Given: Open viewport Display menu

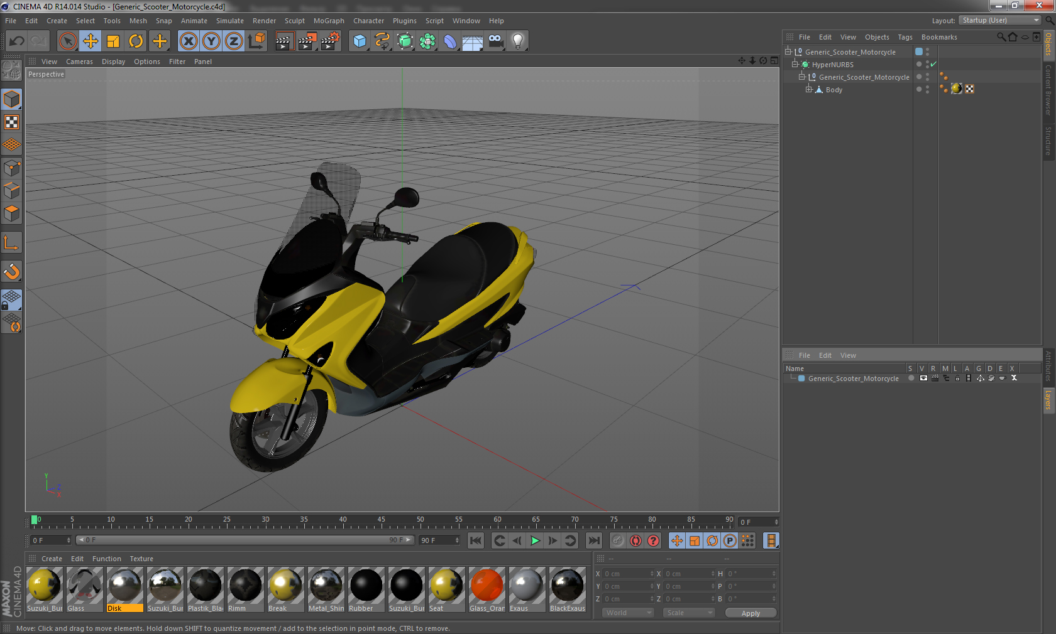Looking at the screenshot, I should tap(113, 62).
